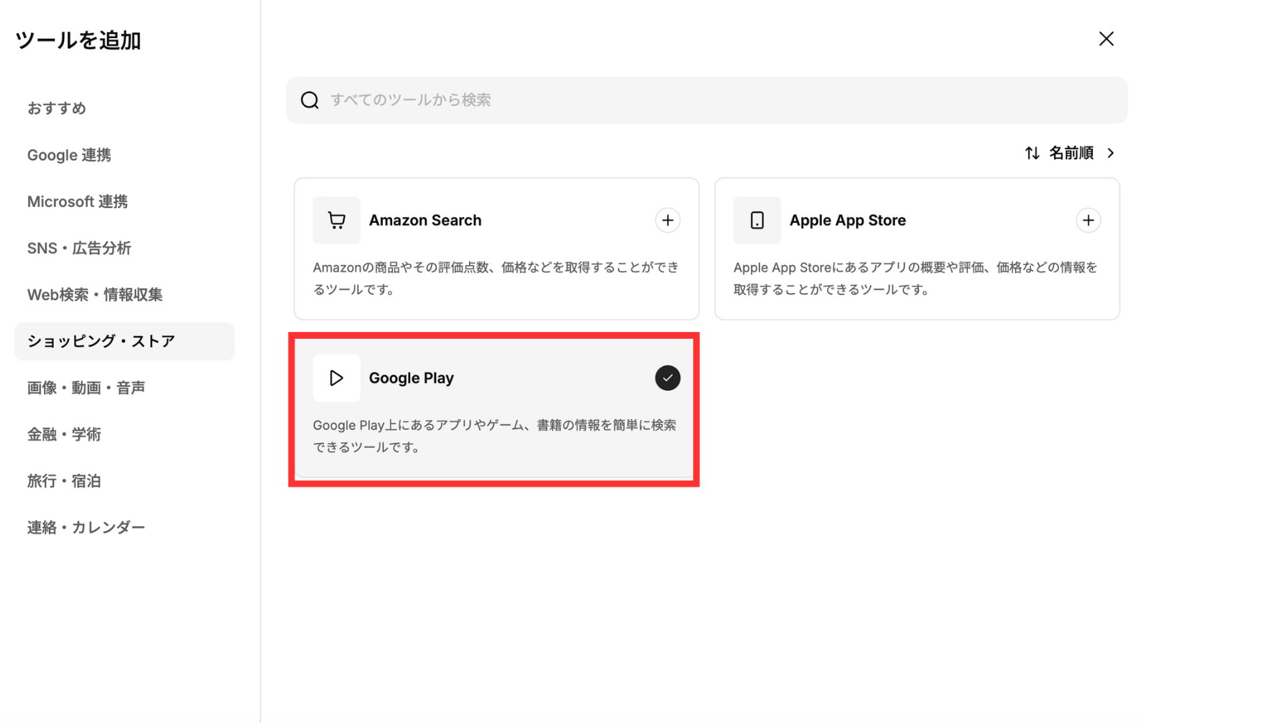Switch to Google 連携 category
The width and height of the screenshot is (1285, 723).
(x=69, y=155)
